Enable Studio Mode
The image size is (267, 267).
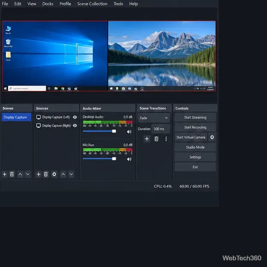tap(195, 147)
